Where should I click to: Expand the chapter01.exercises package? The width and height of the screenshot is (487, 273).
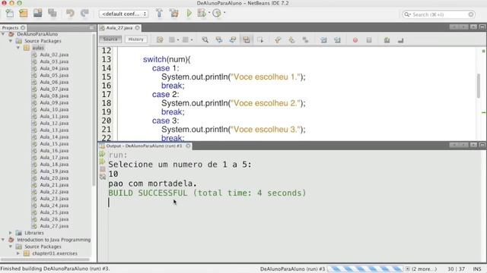(18, 253)
